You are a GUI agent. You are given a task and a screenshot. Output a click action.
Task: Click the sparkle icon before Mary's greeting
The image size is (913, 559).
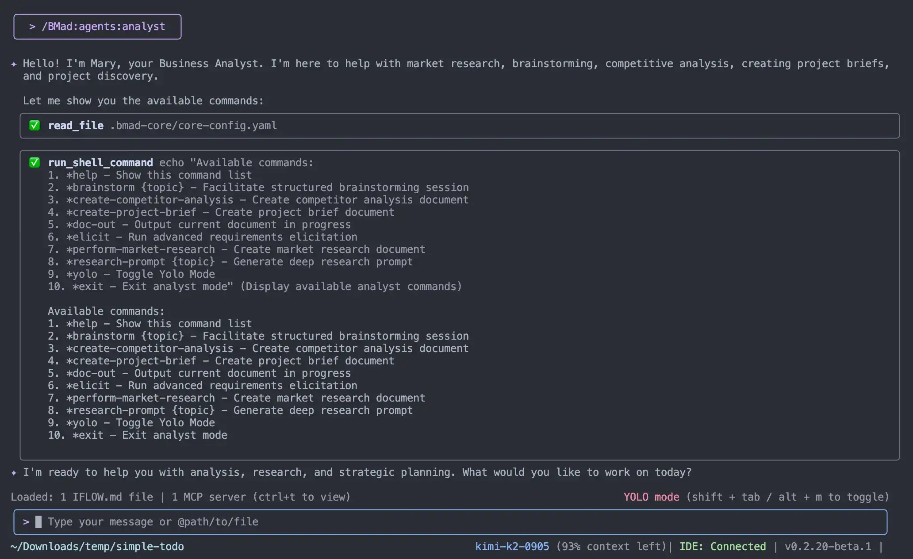click(14, 64)
